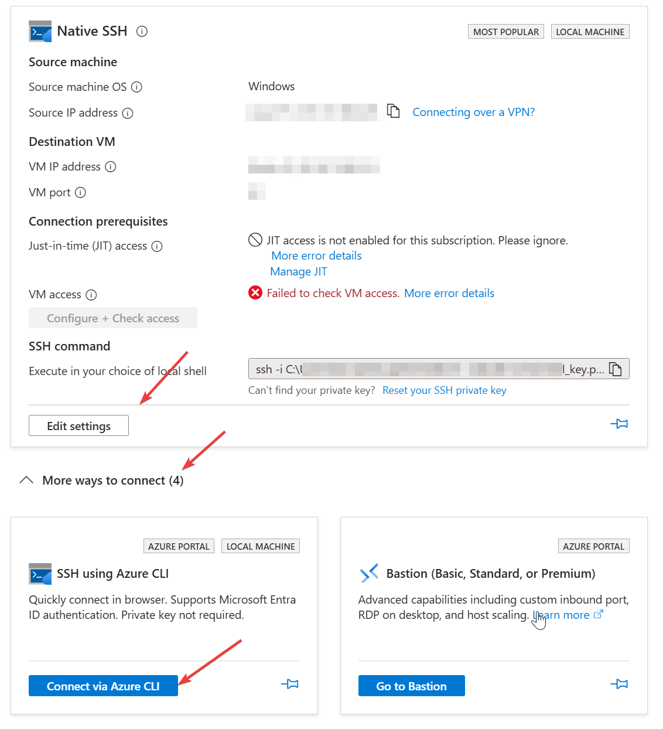
Task: Collapse the More ways to connect section
Action: click(26, 481)
